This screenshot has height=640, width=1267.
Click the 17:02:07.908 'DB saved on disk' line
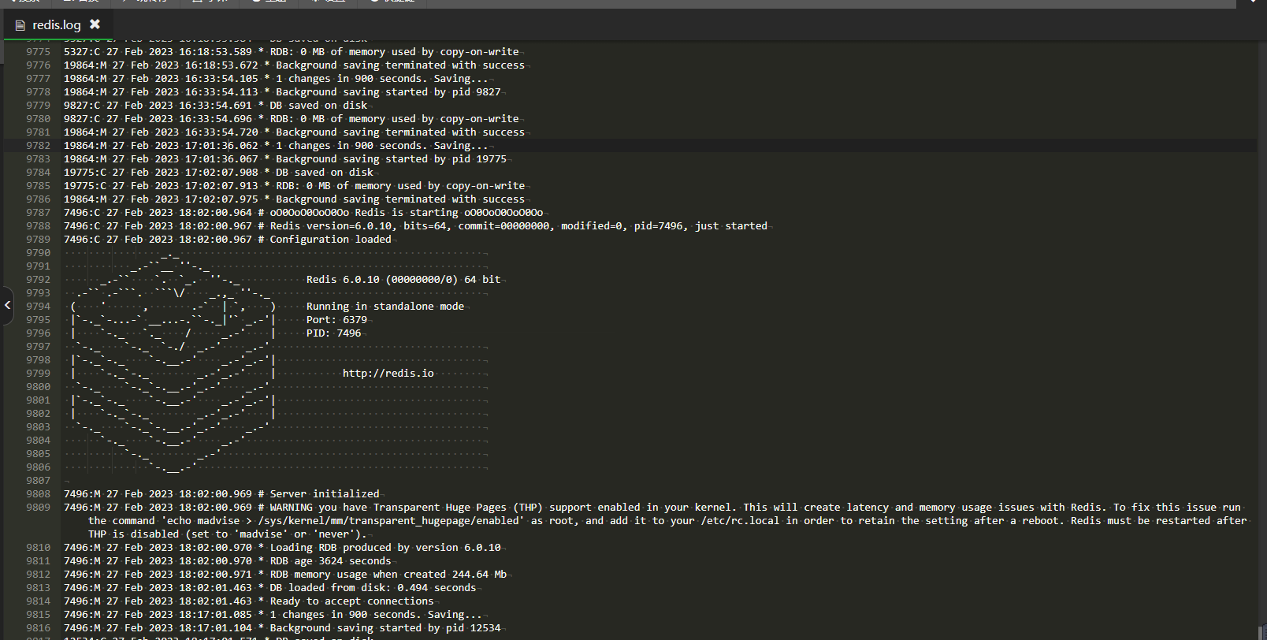tap(218, 173)
